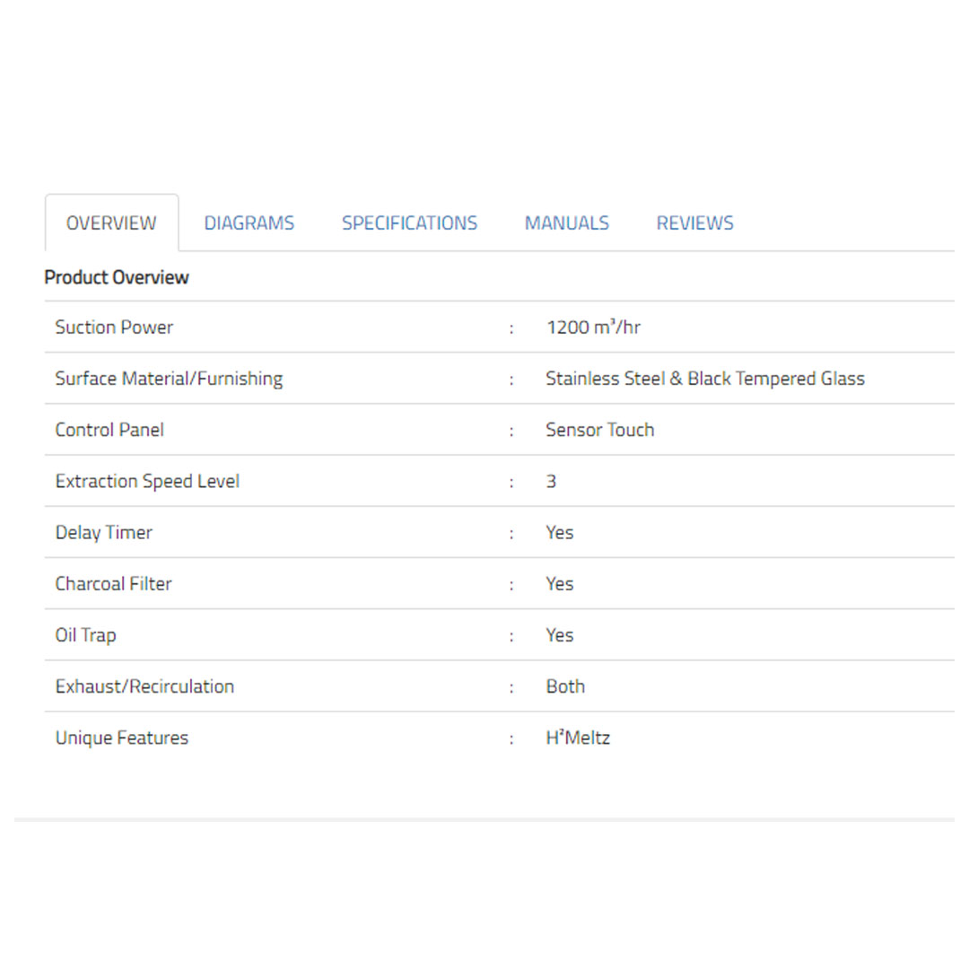Click the Unique Features row label
The width and height of the screenshot is (969, 969).
pyautogui.click(x=121, y=738)
